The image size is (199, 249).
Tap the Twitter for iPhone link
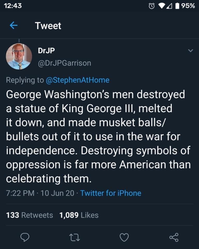[x=111, y=193]
